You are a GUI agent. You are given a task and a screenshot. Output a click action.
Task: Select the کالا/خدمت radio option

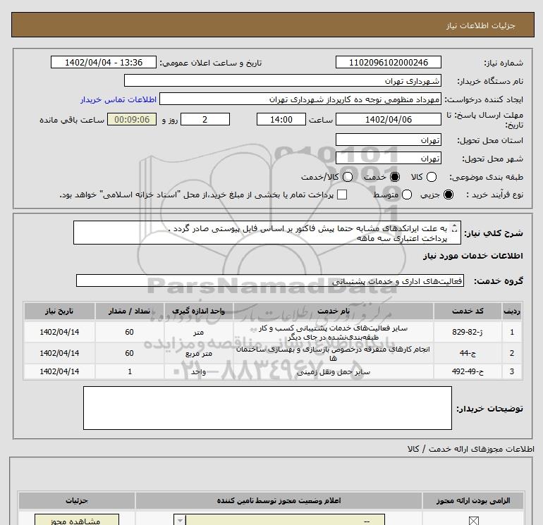click(348, 177)
